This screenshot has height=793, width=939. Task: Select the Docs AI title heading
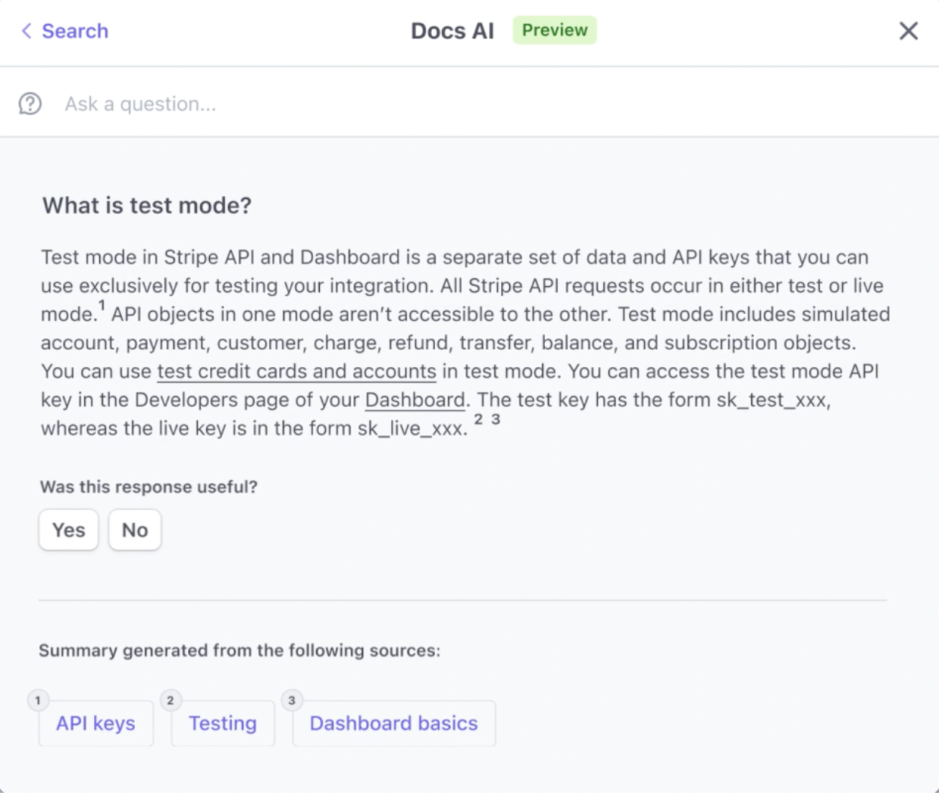[452, 30]
